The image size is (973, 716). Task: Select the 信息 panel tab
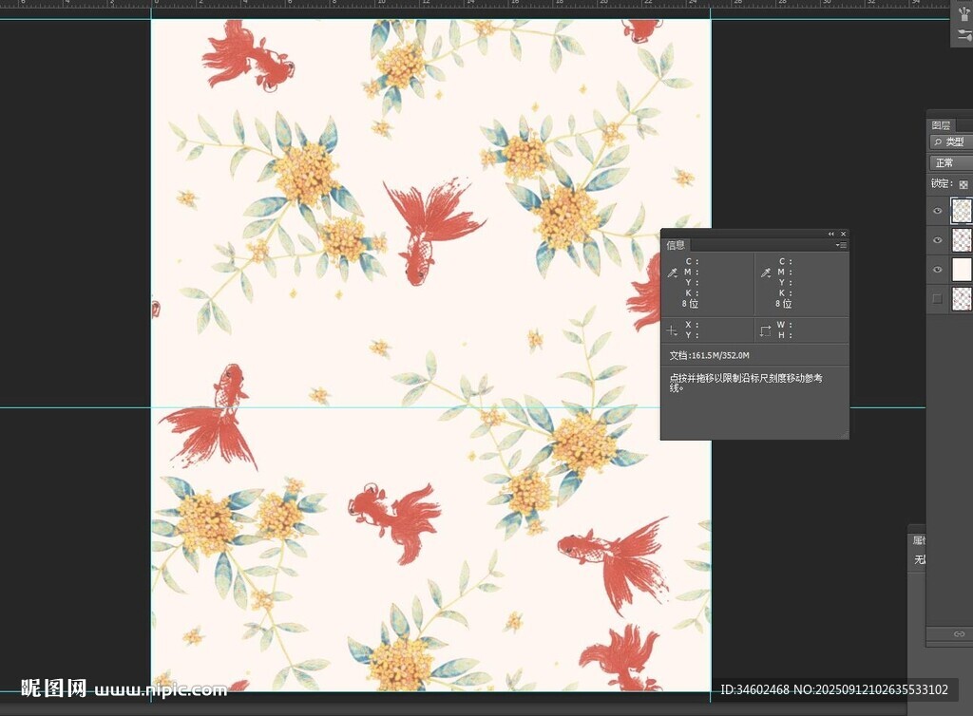point(676,245)
